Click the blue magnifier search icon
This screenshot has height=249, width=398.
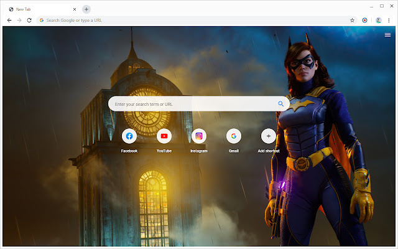pyautogui.click(x=280, y=104)
